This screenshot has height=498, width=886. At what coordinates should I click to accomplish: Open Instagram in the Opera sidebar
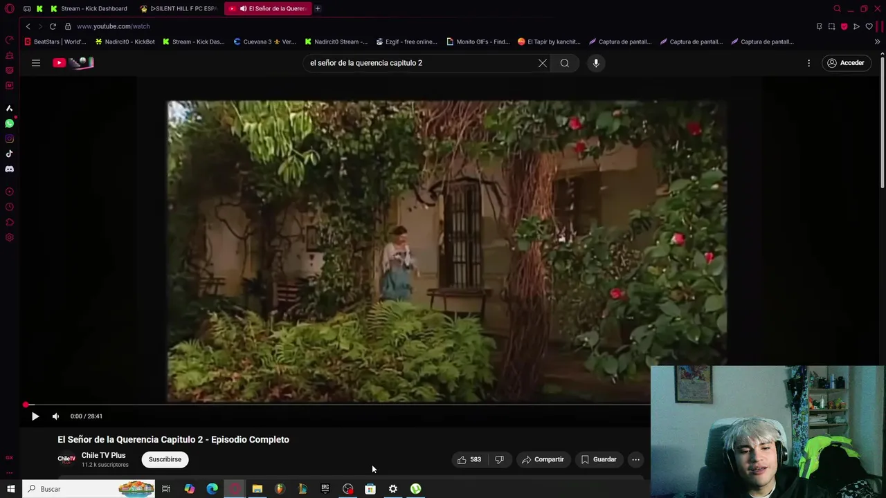coord(9,138)
